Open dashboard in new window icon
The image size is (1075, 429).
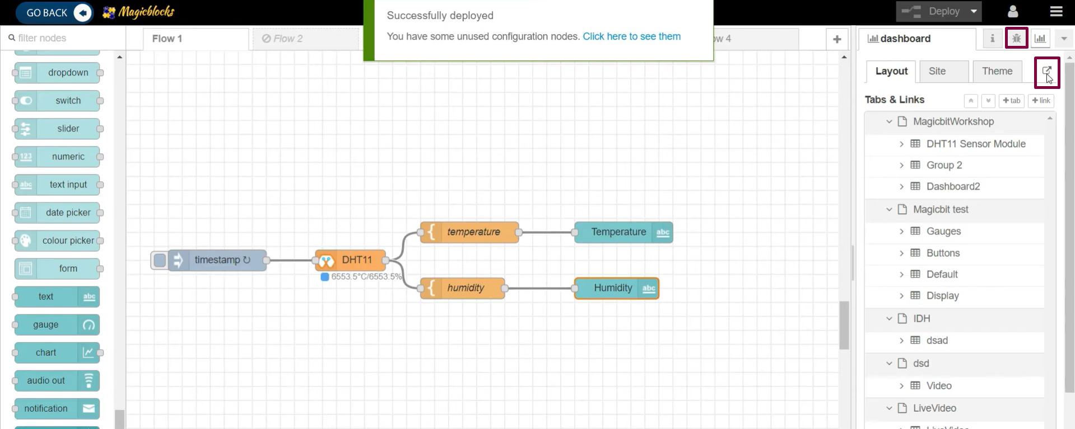pyautogui.click(x=1046, y=72)
